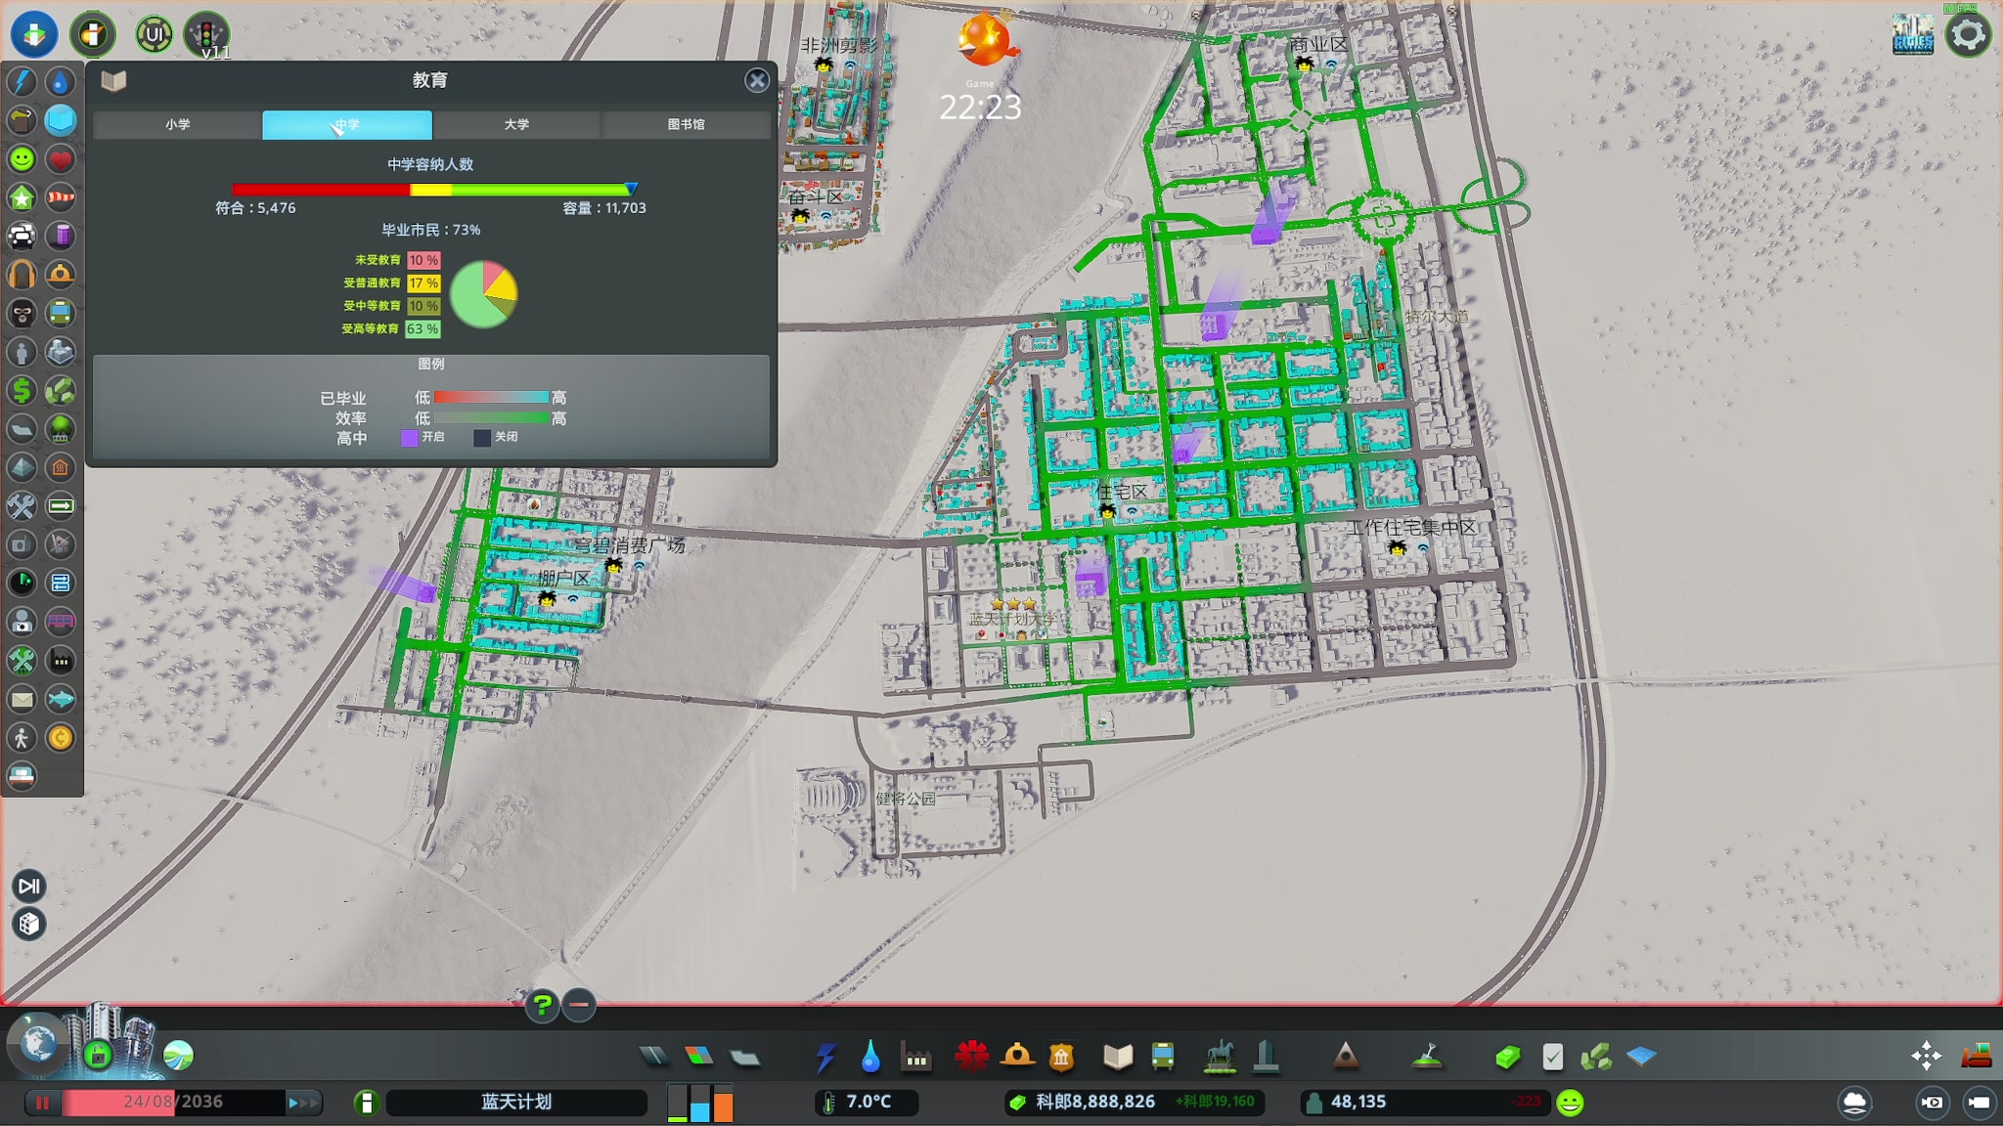Open the Police services build menu
2003x1126 pixels.
pos(1061,1056)
